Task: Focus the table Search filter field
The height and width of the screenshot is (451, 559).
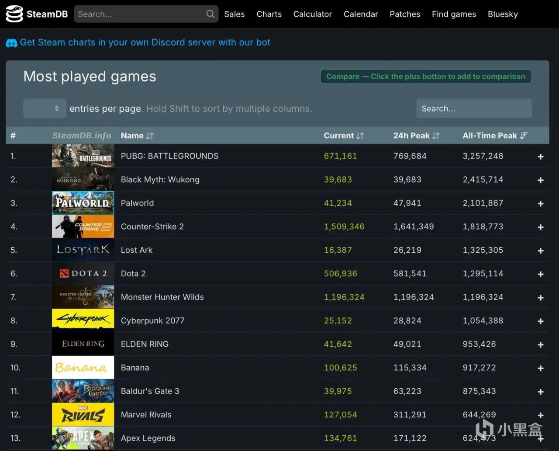Action: coord(474,108)
